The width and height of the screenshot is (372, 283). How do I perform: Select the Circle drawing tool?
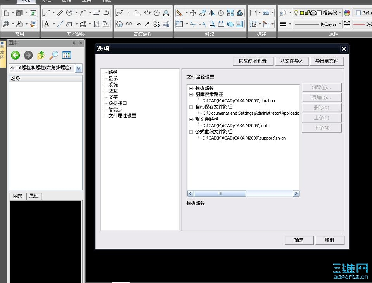(x=69, y=12)
